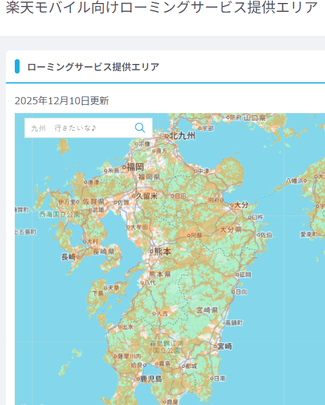The image size is (325, 405).
Task: Click the 山口県 prefecture label
Action: [255, 118]
